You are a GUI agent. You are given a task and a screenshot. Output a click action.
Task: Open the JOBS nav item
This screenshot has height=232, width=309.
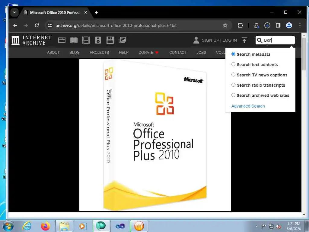point(201,53)
